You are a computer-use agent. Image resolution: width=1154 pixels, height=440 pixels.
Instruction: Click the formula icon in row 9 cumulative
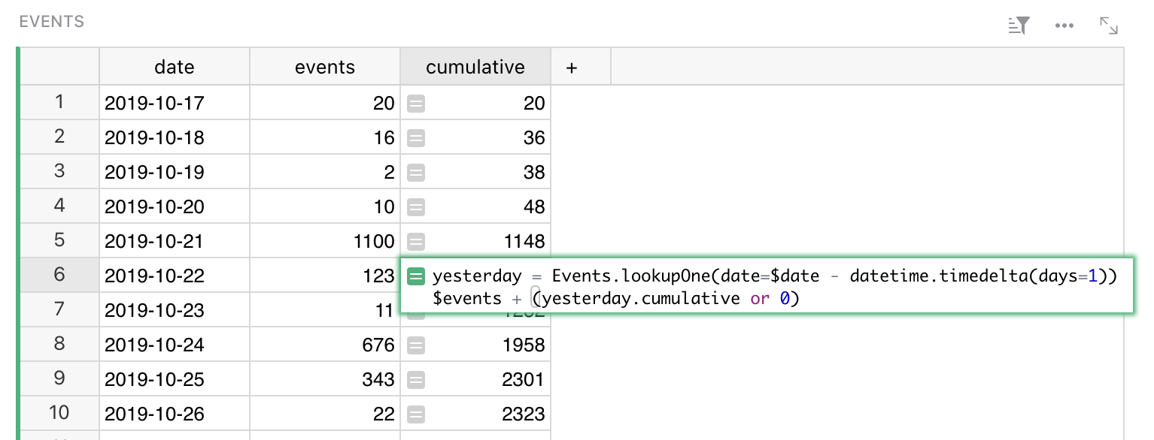pyautogui.click(x=416, y=380)
